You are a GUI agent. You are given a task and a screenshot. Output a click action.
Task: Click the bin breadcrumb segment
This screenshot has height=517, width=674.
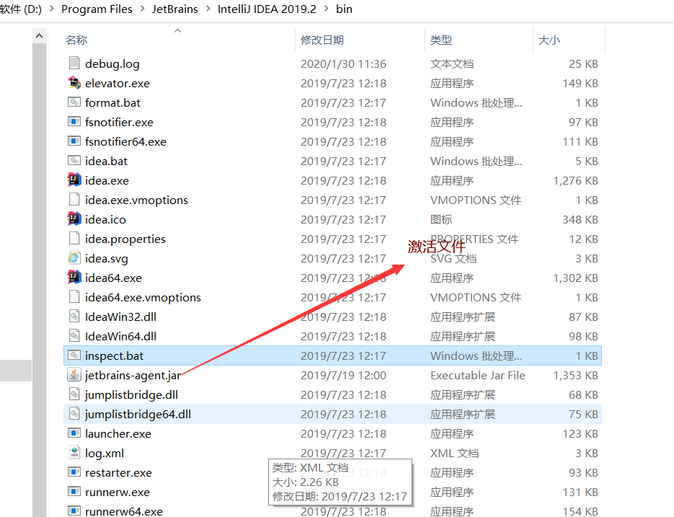pos(344,9)
